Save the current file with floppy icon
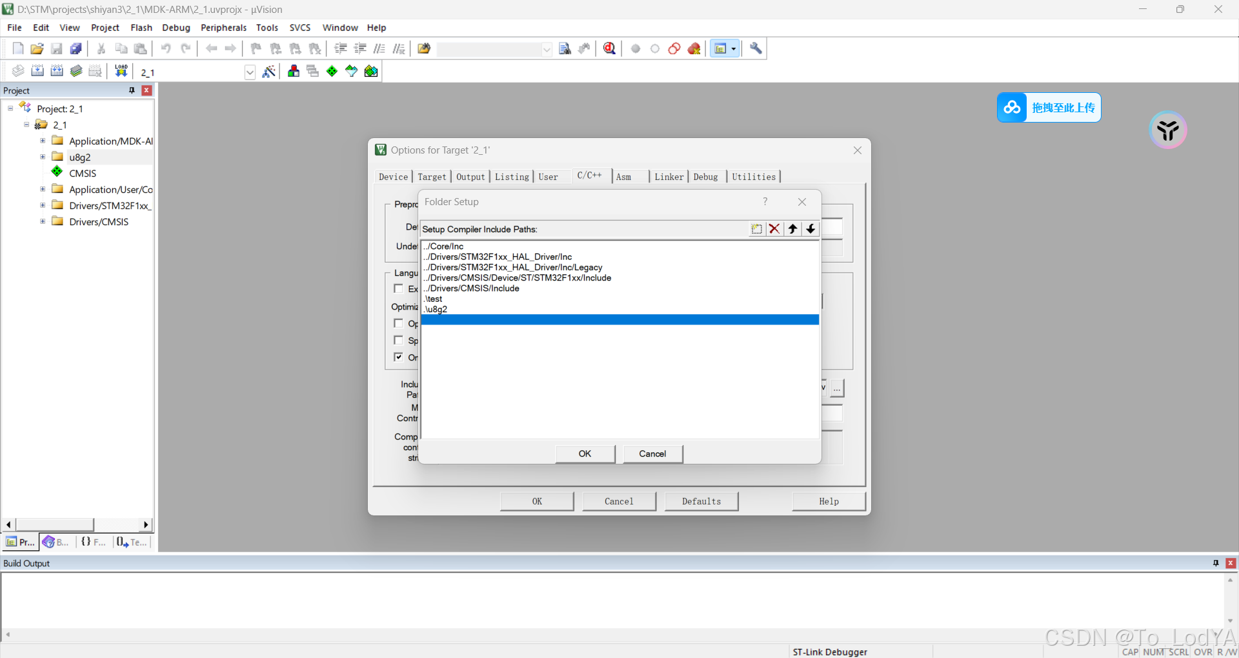The height and width of the screenshot is (658, 1239). point(57,48)
